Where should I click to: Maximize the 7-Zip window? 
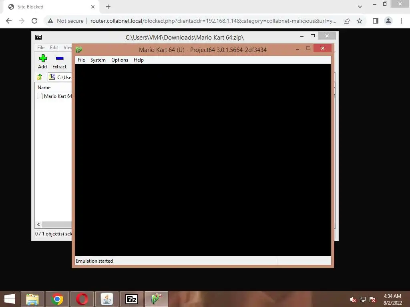(312, 36)
